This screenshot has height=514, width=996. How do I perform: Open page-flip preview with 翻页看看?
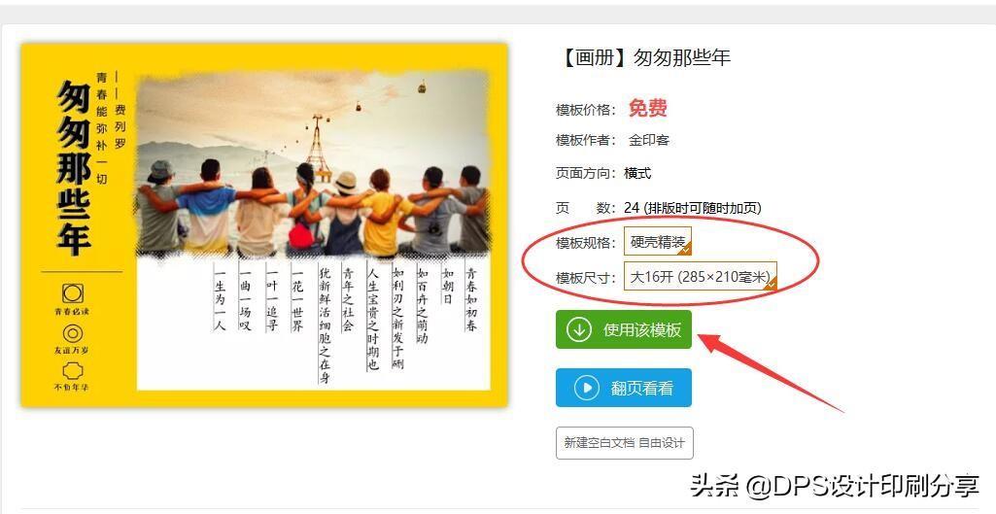point(623,388)
